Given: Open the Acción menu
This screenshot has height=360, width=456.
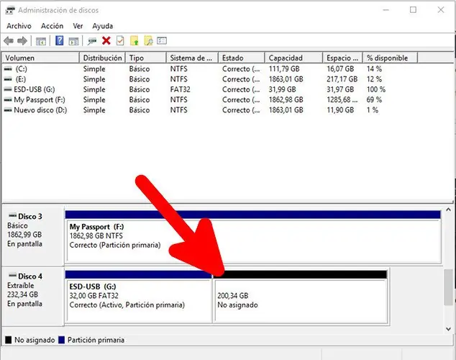Looking at the screenshot, I should click(x=52, y=26).
